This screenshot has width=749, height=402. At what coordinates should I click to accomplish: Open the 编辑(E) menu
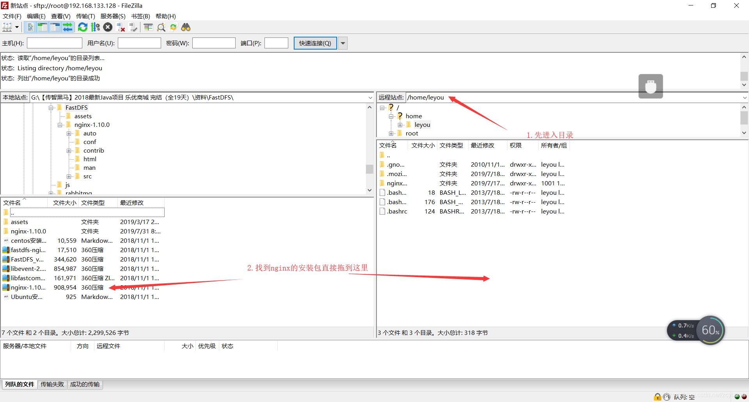pyautogui.click(x=36, y=16)
